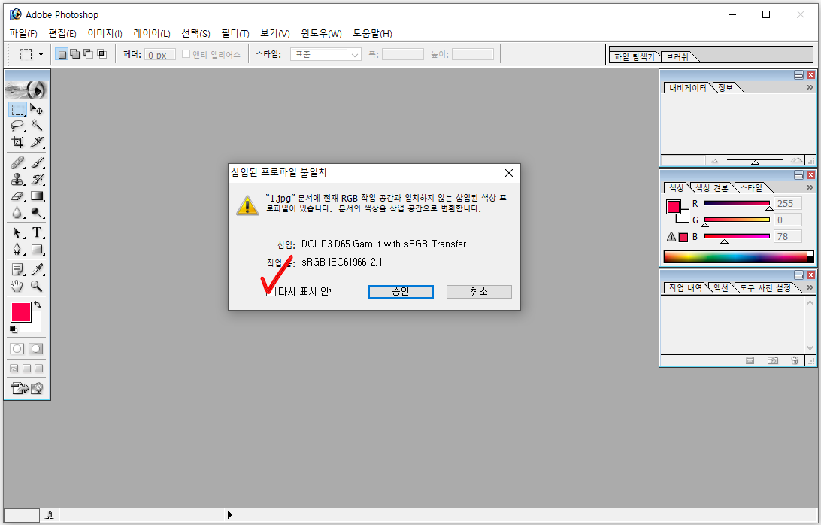
Task: Select the Slice tool
Action: coord(37,142)
